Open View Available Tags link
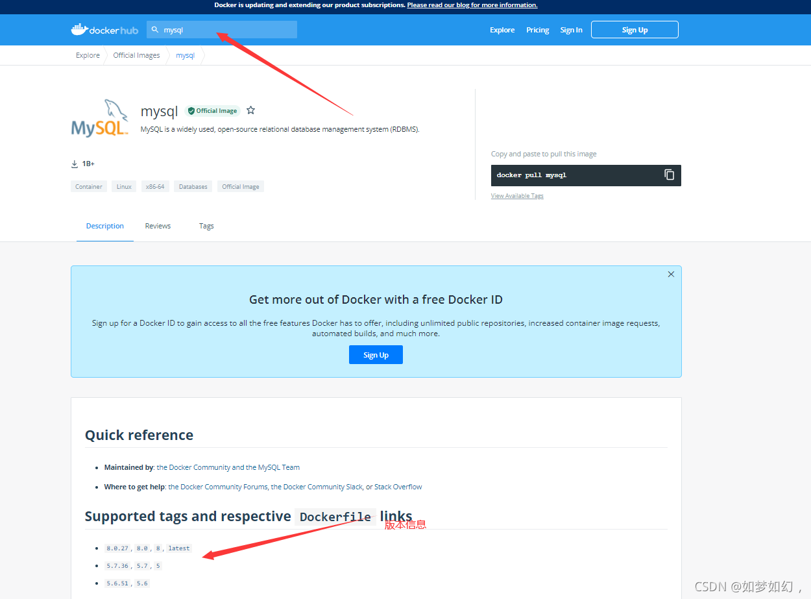Image resolution: width=811 pixels, height=599 pixels. click(x=517, y=196)
